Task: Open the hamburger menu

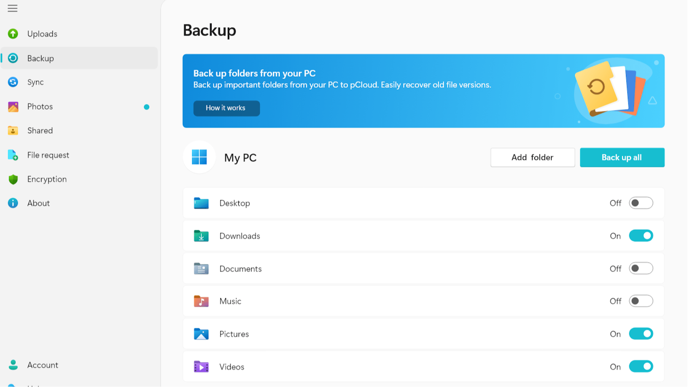Action: 13,8
